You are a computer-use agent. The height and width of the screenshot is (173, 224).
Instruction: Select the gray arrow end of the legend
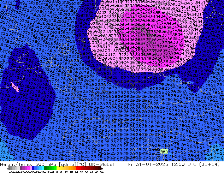tap(8, 168)
